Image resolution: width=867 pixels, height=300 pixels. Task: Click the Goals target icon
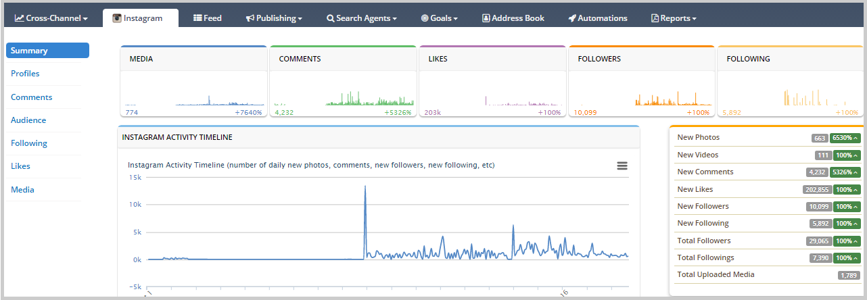[424, 18]
